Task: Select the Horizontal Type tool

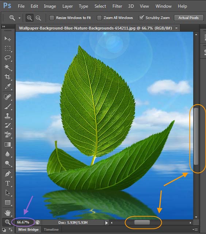Action: pyautogui.click(x=7, y=183)
